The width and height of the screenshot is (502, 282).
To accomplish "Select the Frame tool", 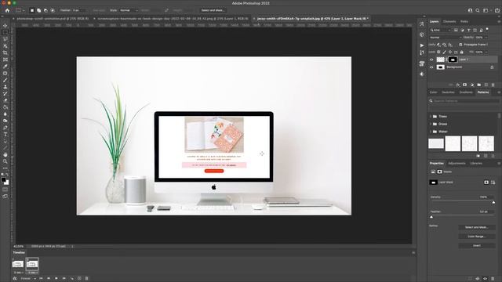I will click(x=5, y=60).
